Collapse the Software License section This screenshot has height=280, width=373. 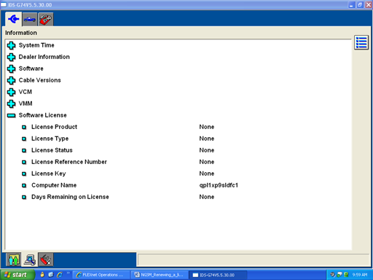tap(11, 115)
